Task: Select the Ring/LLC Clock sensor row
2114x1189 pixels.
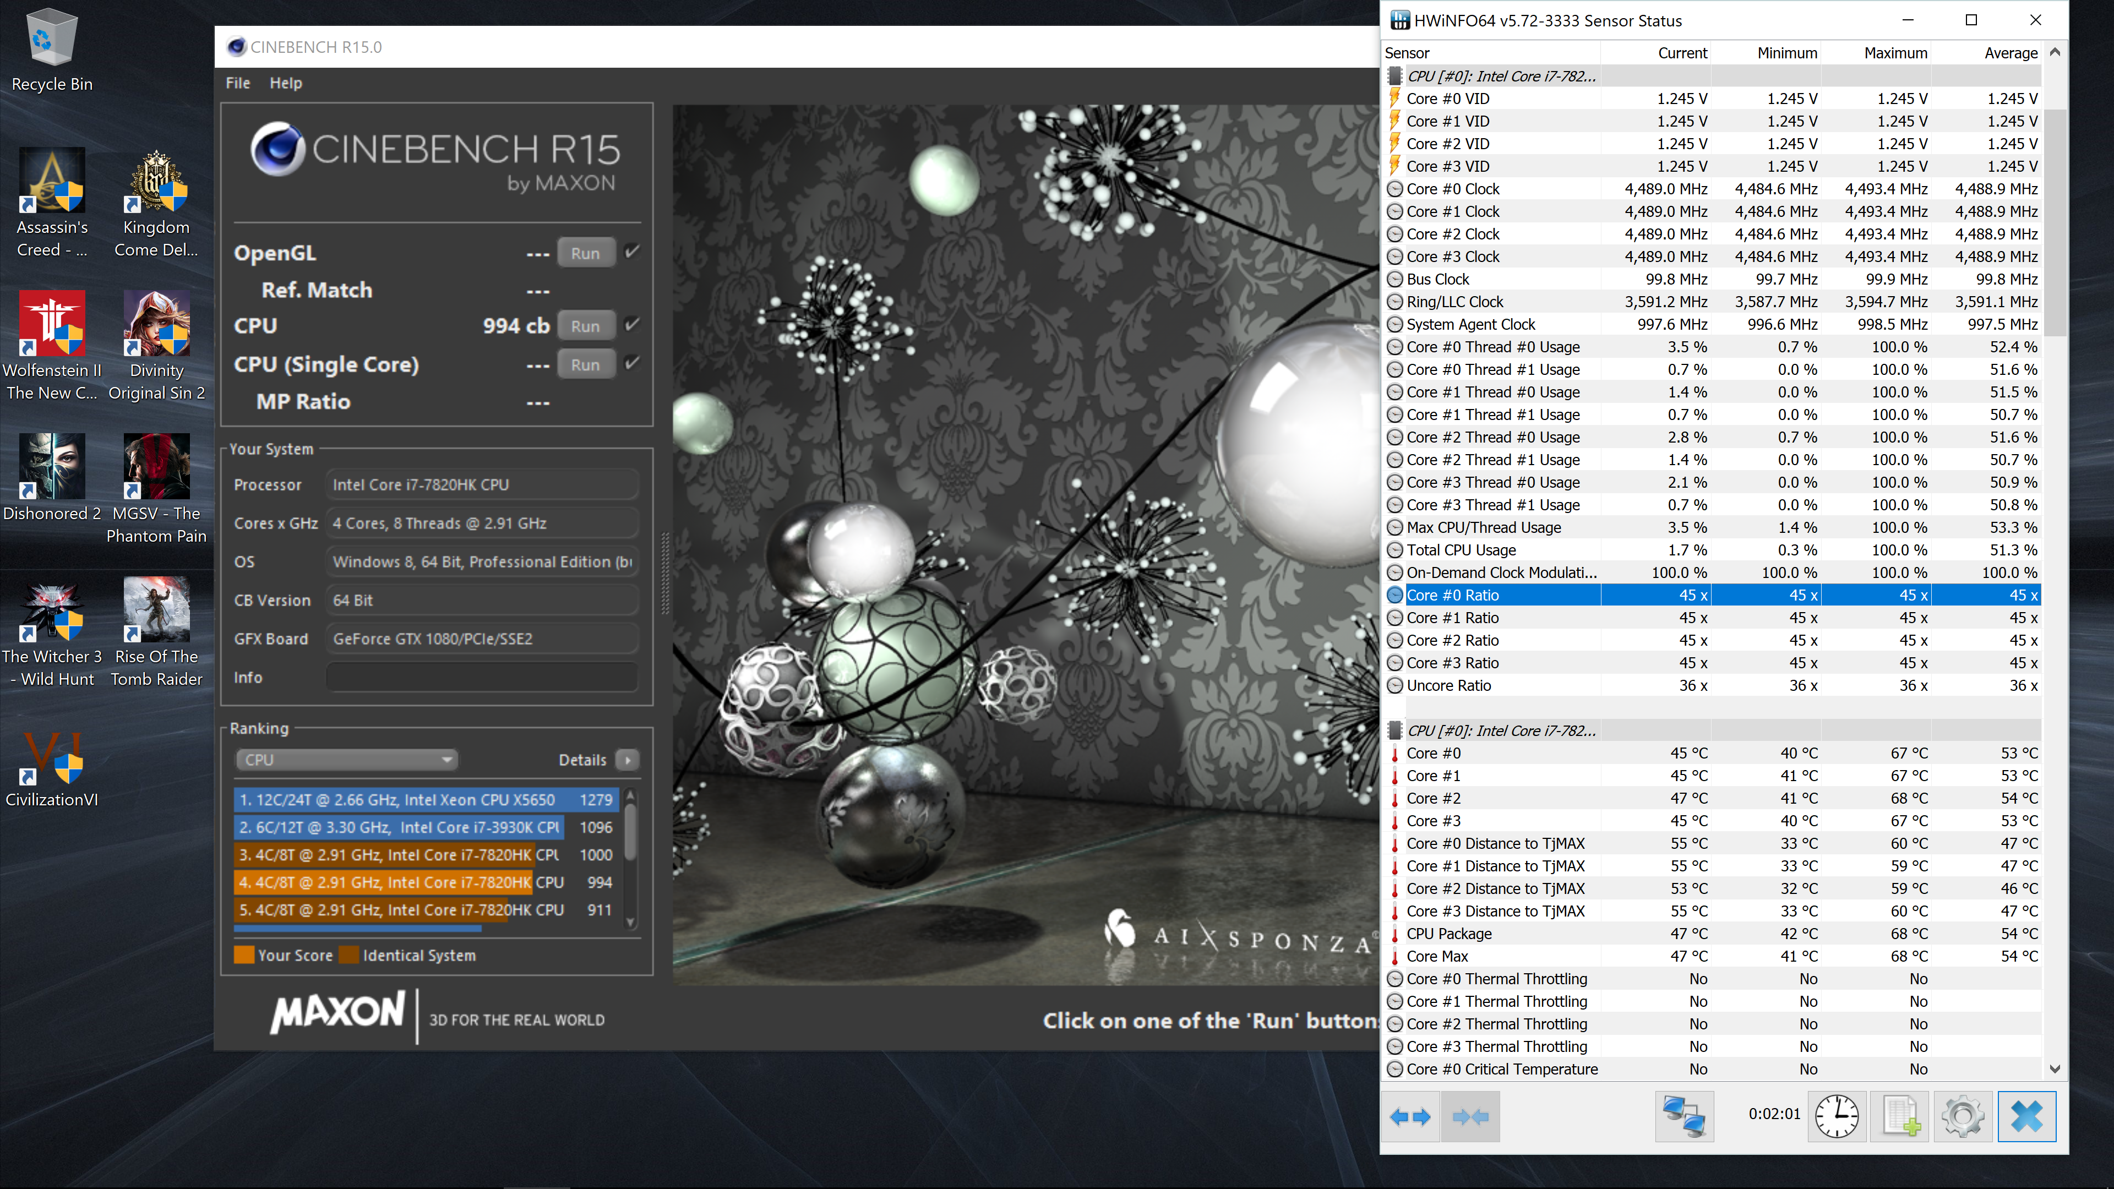Action: click(1713, 302)
